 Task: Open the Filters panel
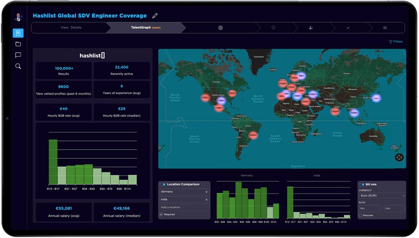click(396, 41)
